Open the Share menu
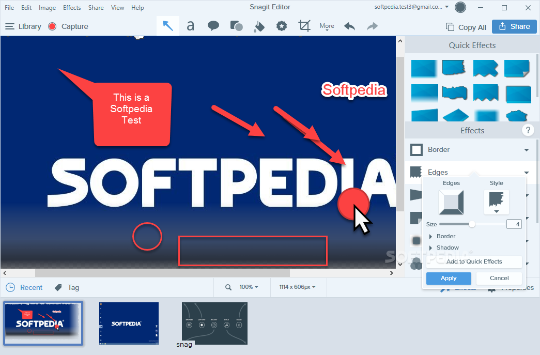Image resolution: width=540 pixels, height=355 pixels. [96, 8]
